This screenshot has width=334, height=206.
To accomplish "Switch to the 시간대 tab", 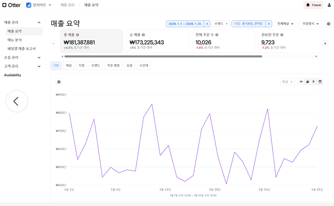I will (x=144, y=65).
